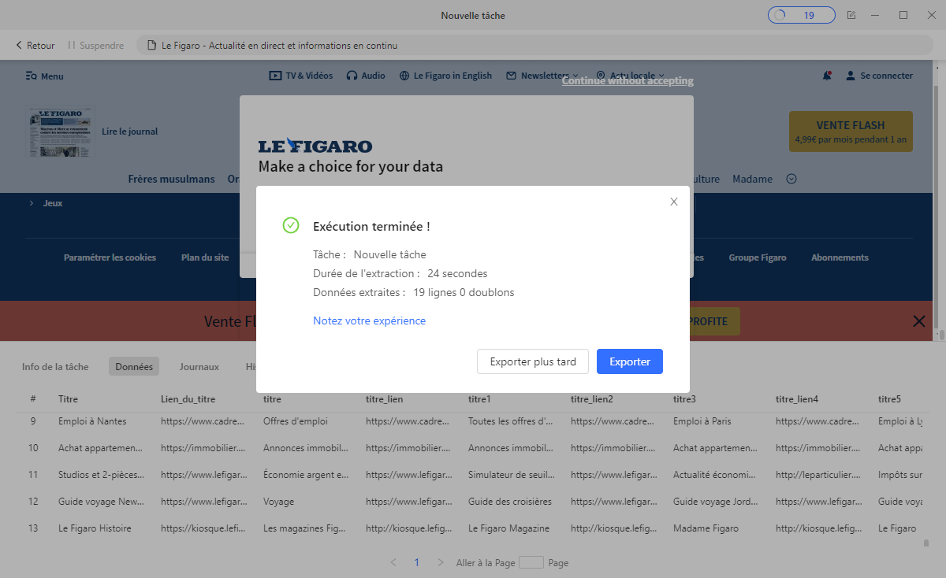Expand the Actu locale dropdown
Image resolution: width=946 pixels, height=578 pixels.
[x=631, y=76]
